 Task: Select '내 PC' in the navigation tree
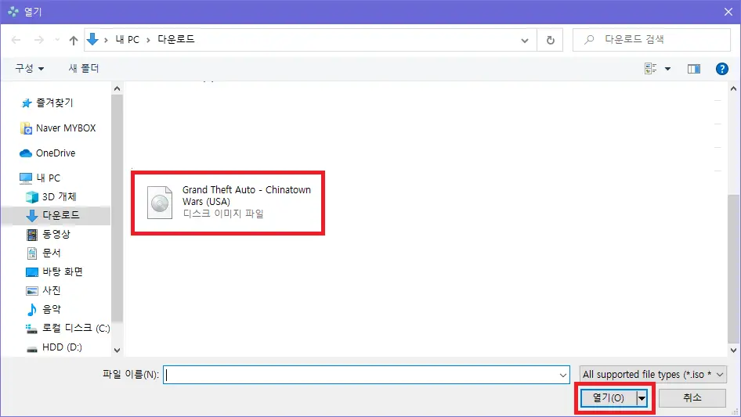pyautogui.click(x=49, y=178)
